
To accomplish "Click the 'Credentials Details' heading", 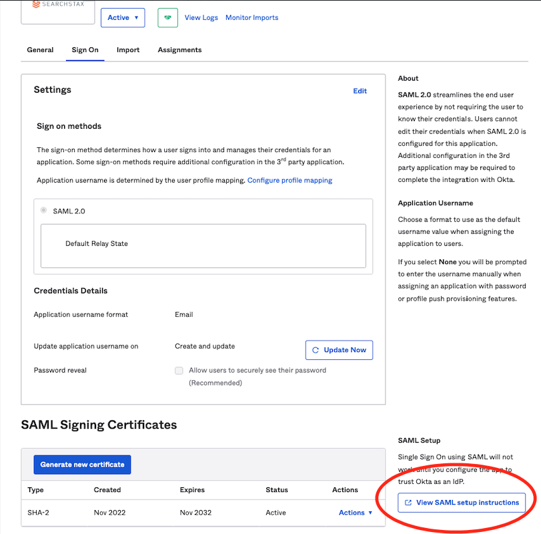I will click(71, 291).
